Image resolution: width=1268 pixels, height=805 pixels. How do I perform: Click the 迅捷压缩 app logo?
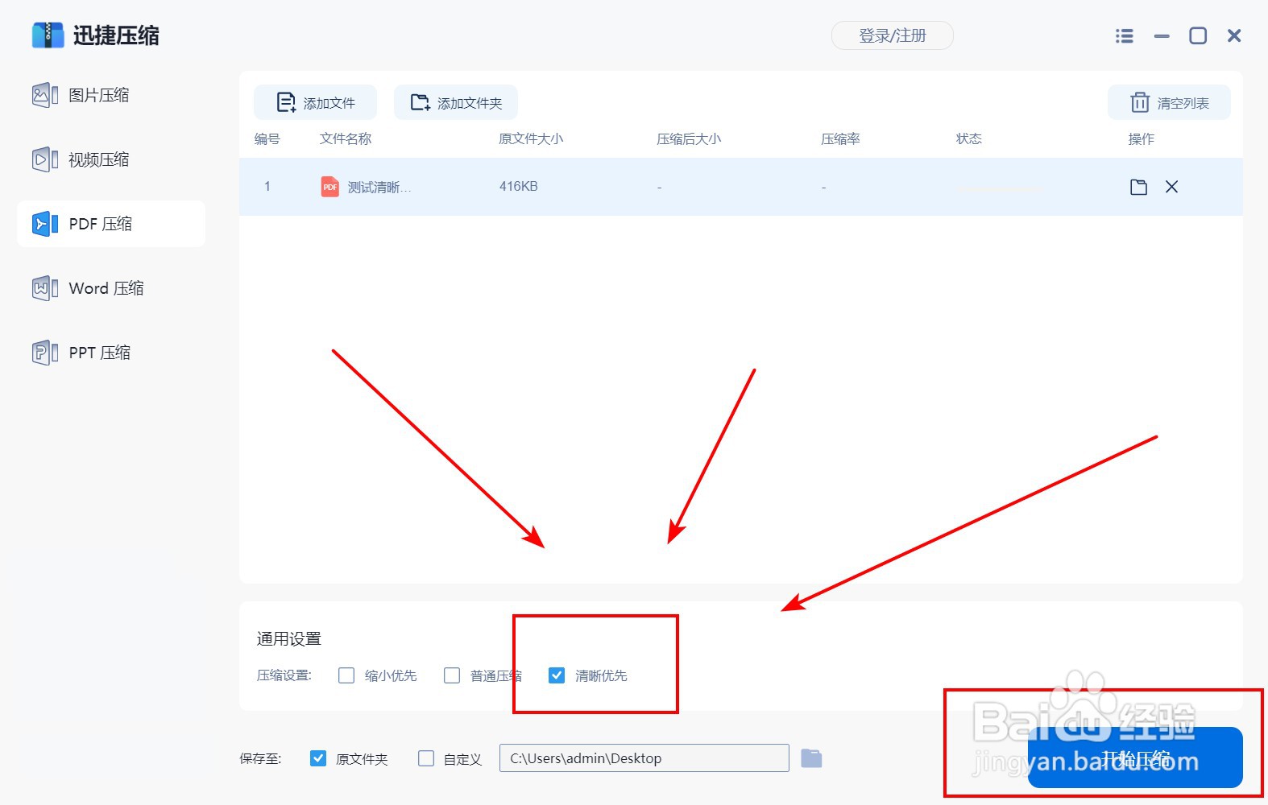pyautogui.click(x=48, y=35)
